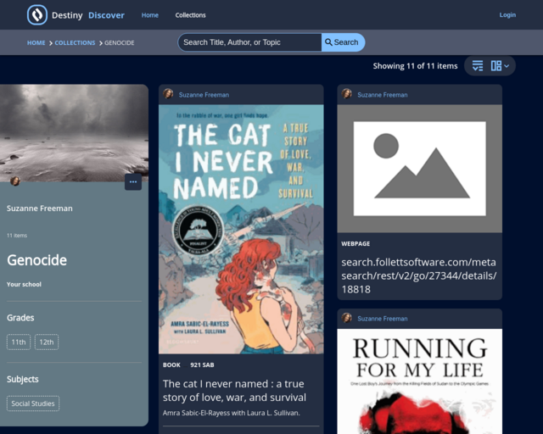The width and height of the screenshot is (543, 434).
Task: Click the small avatar on the collection cover
Action: 15,181
